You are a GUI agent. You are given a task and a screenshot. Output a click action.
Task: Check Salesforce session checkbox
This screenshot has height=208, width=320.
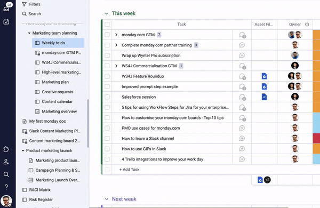coord(107,97)
